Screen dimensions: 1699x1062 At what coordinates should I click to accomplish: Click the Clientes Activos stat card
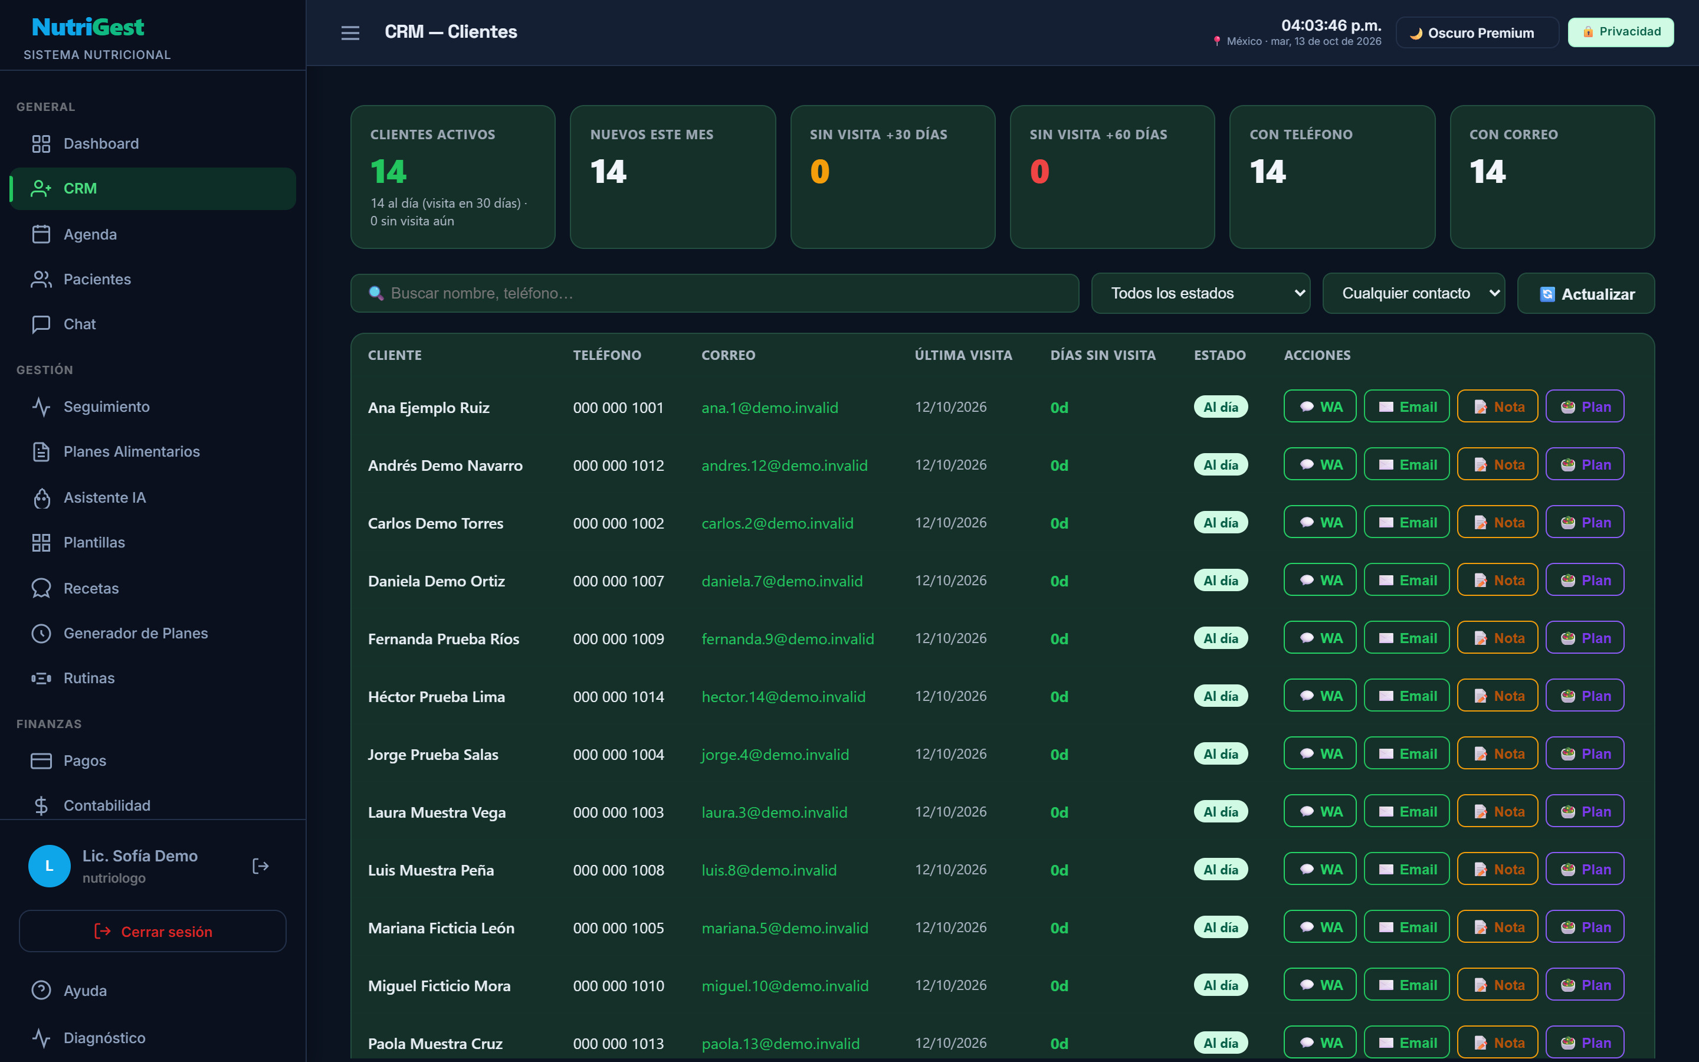[453, 177]
